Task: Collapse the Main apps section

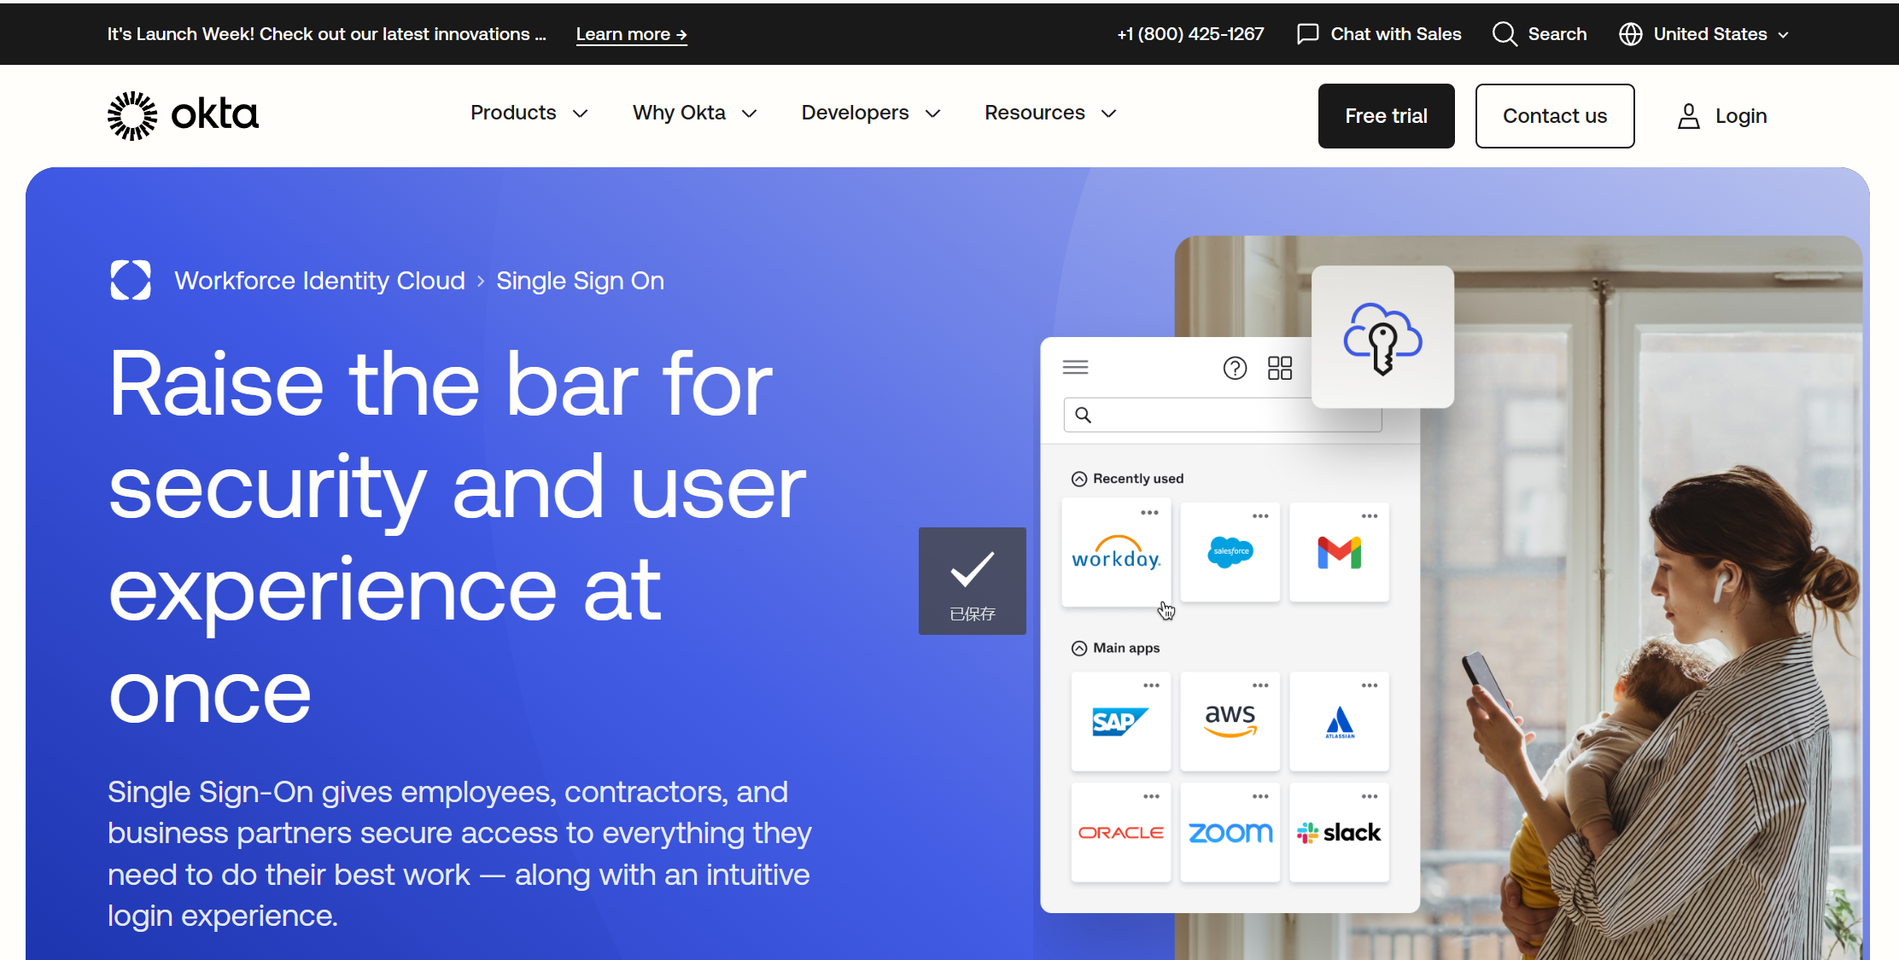Action: pos(1079,649)
